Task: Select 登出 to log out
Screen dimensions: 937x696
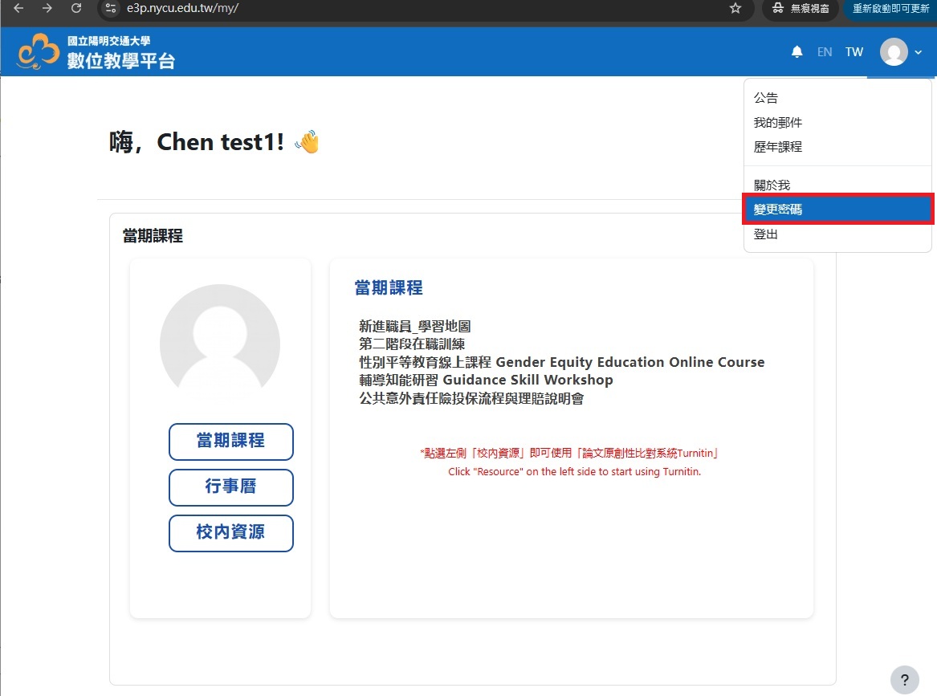Action: 765,234
